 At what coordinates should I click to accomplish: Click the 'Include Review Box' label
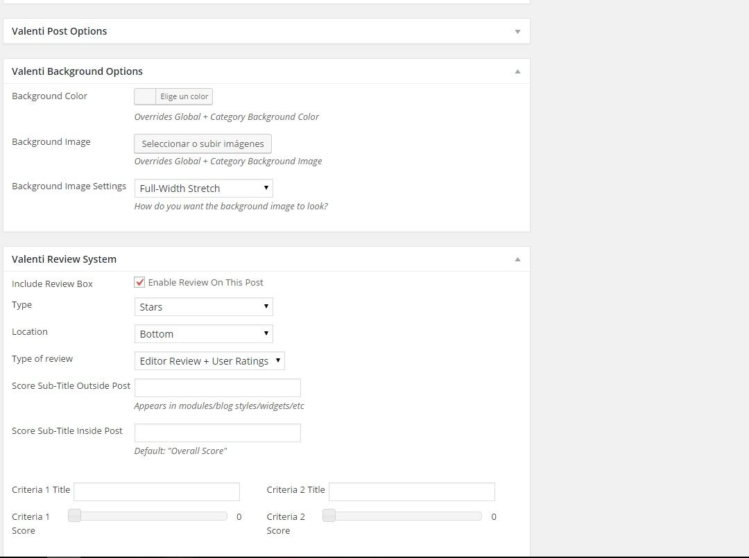52,284
